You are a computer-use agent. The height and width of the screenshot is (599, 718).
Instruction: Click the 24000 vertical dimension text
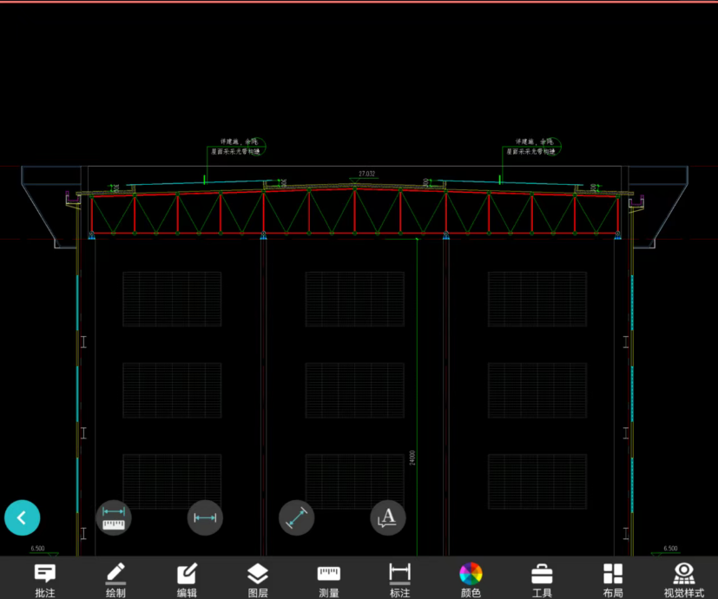tap(412, 457)
